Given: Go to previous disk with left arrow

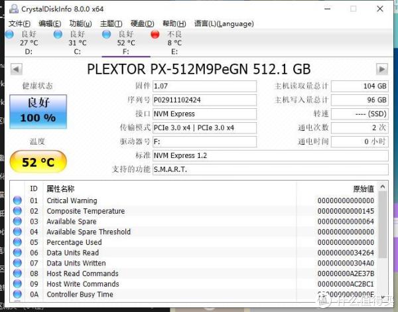Looking at the screenshot, I should click(x=16, y=69).
